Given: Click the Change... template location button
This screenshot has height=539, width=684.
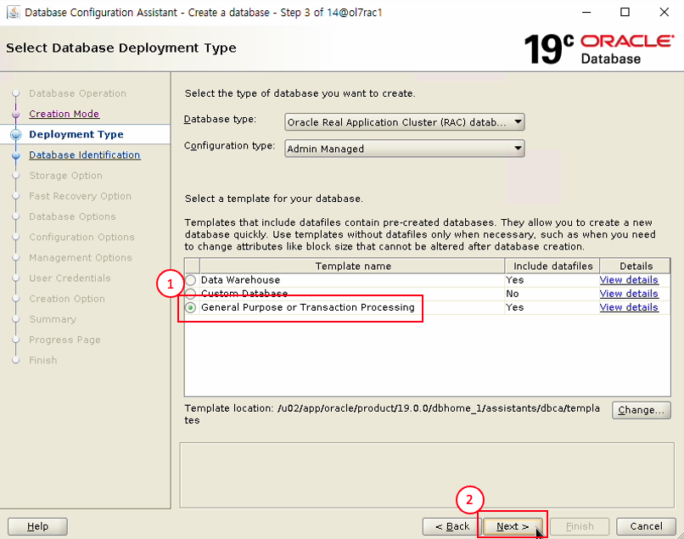Looking at the screenshot, I should pyautogui.click(x=642, y=410).
